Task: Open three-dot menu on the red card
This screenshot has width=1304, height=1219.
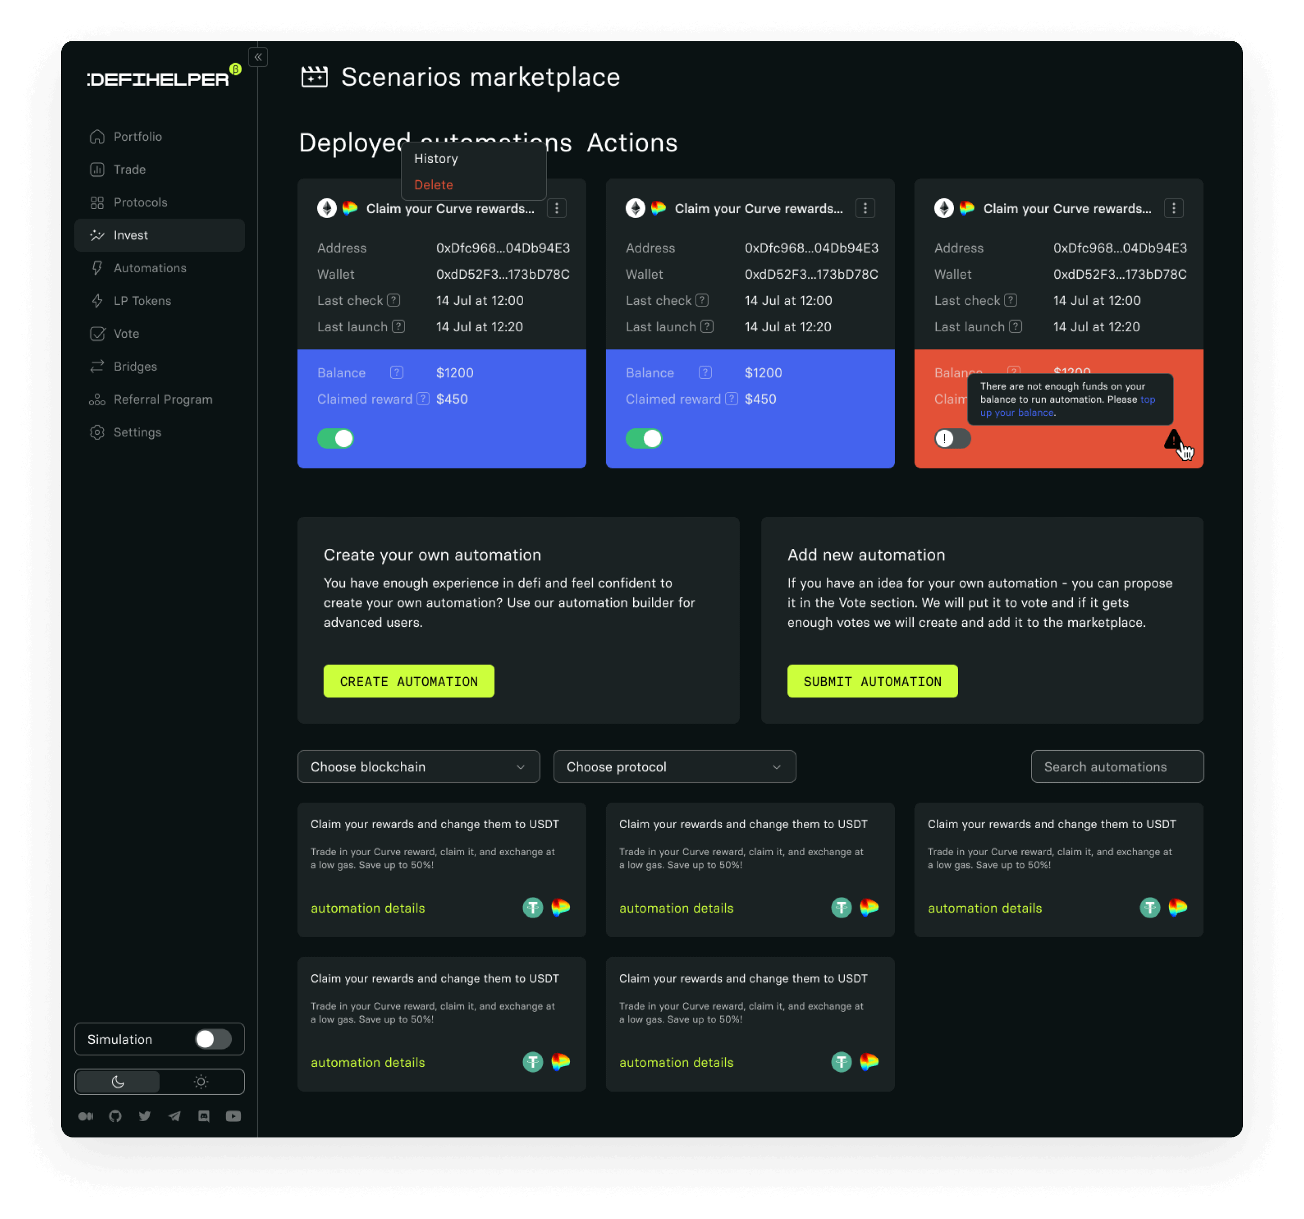Action: [x=1174, y=208]
